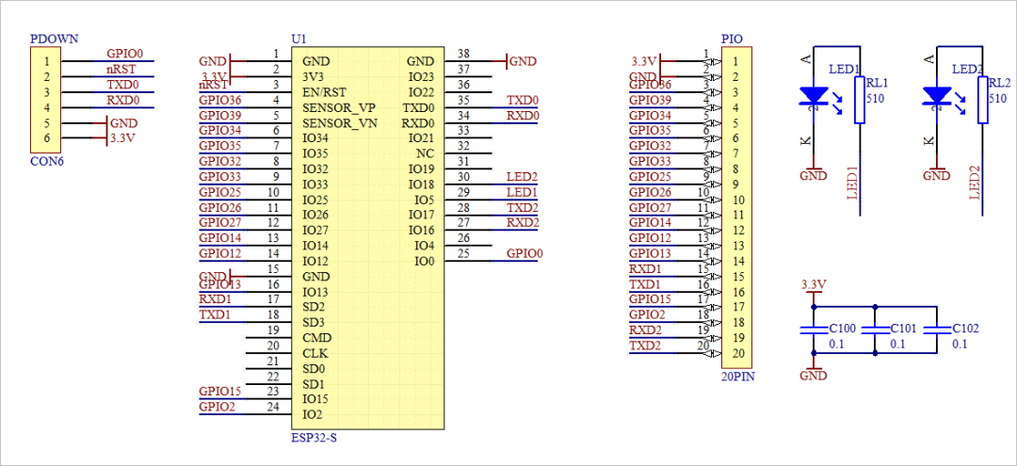The image size is (1017, 466).
Task: Click the RL2 resistor symbol
Action: click(x=982, y=99)
